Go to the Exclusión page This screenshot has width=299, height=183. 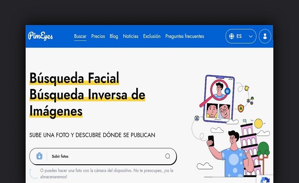[x=152, y=36]
